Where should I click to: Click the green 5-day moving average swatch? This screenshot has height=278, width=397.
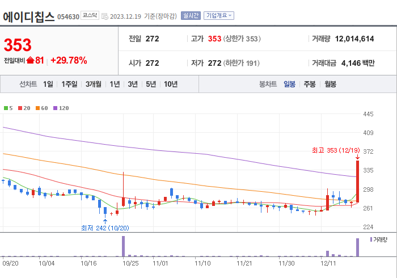(x=6, y=108)
